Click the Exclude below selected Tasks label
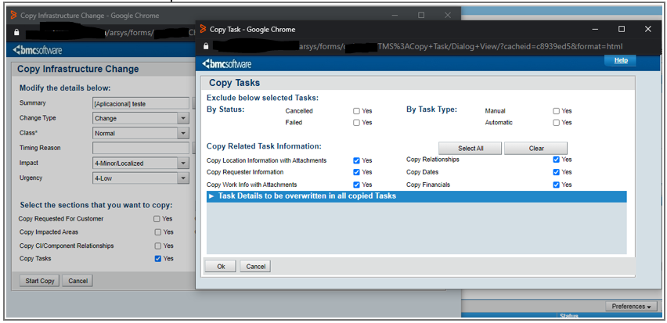Image resolution: width=667 pixels, height=323 pixels. pos(262,99)
